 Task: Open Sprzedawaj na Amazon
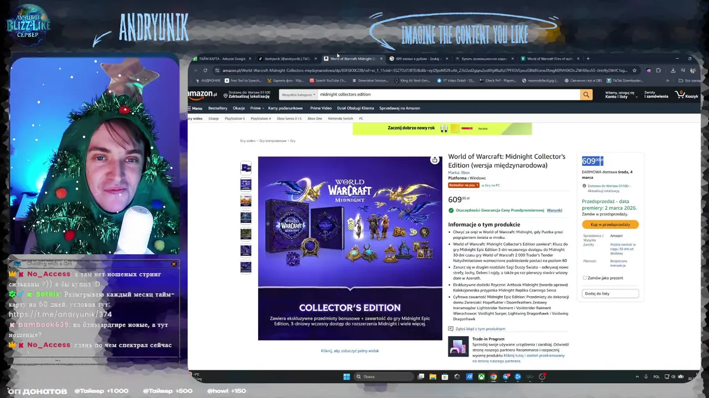point(399,108)
